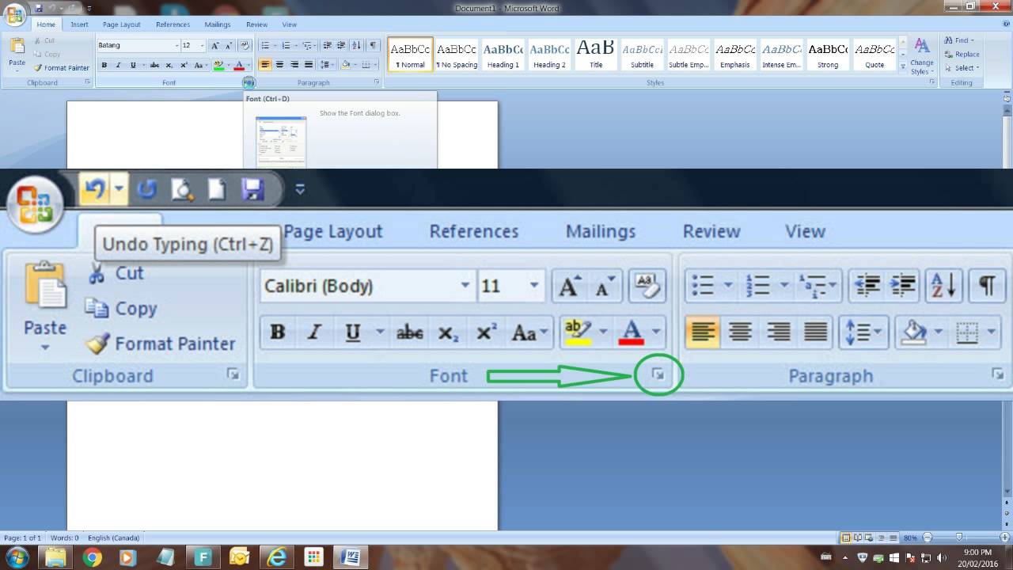Open the enlarged Mailings tab
The image size is (1013, 570).
[601, 232]
